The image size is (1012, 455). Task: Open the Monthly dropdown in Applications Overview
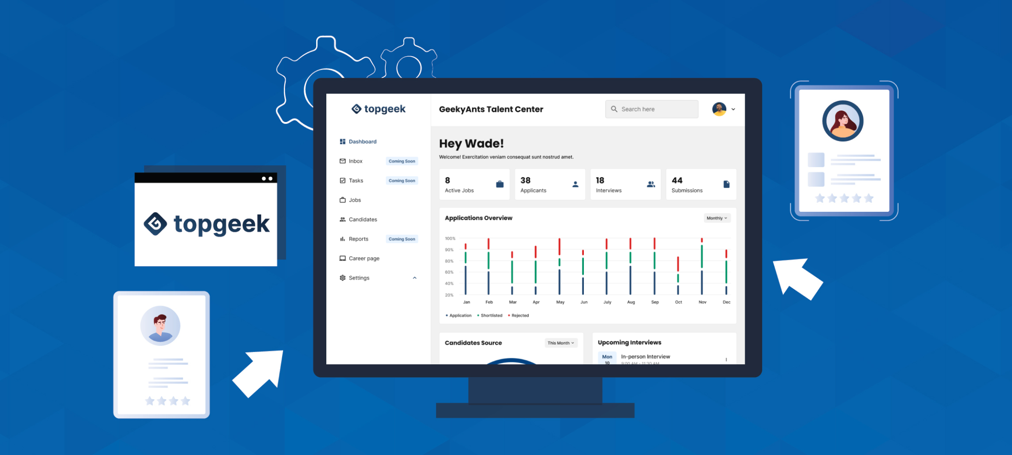point(717,218)
